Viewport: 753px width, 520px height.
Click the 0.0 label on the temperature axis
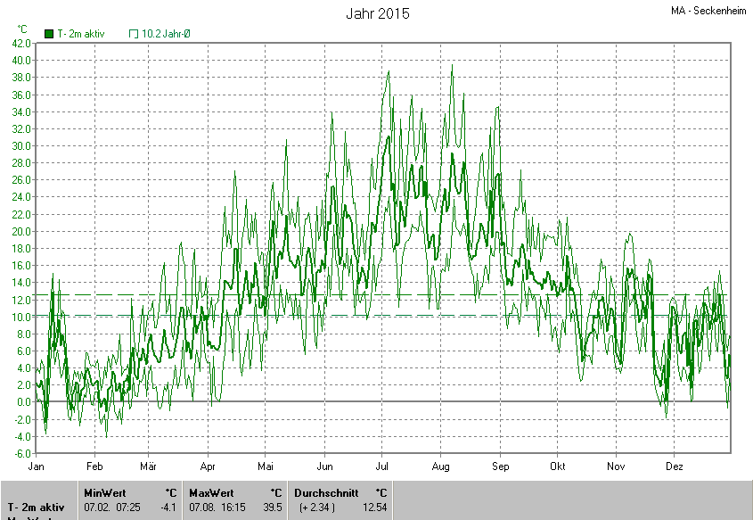coord(21,402)
